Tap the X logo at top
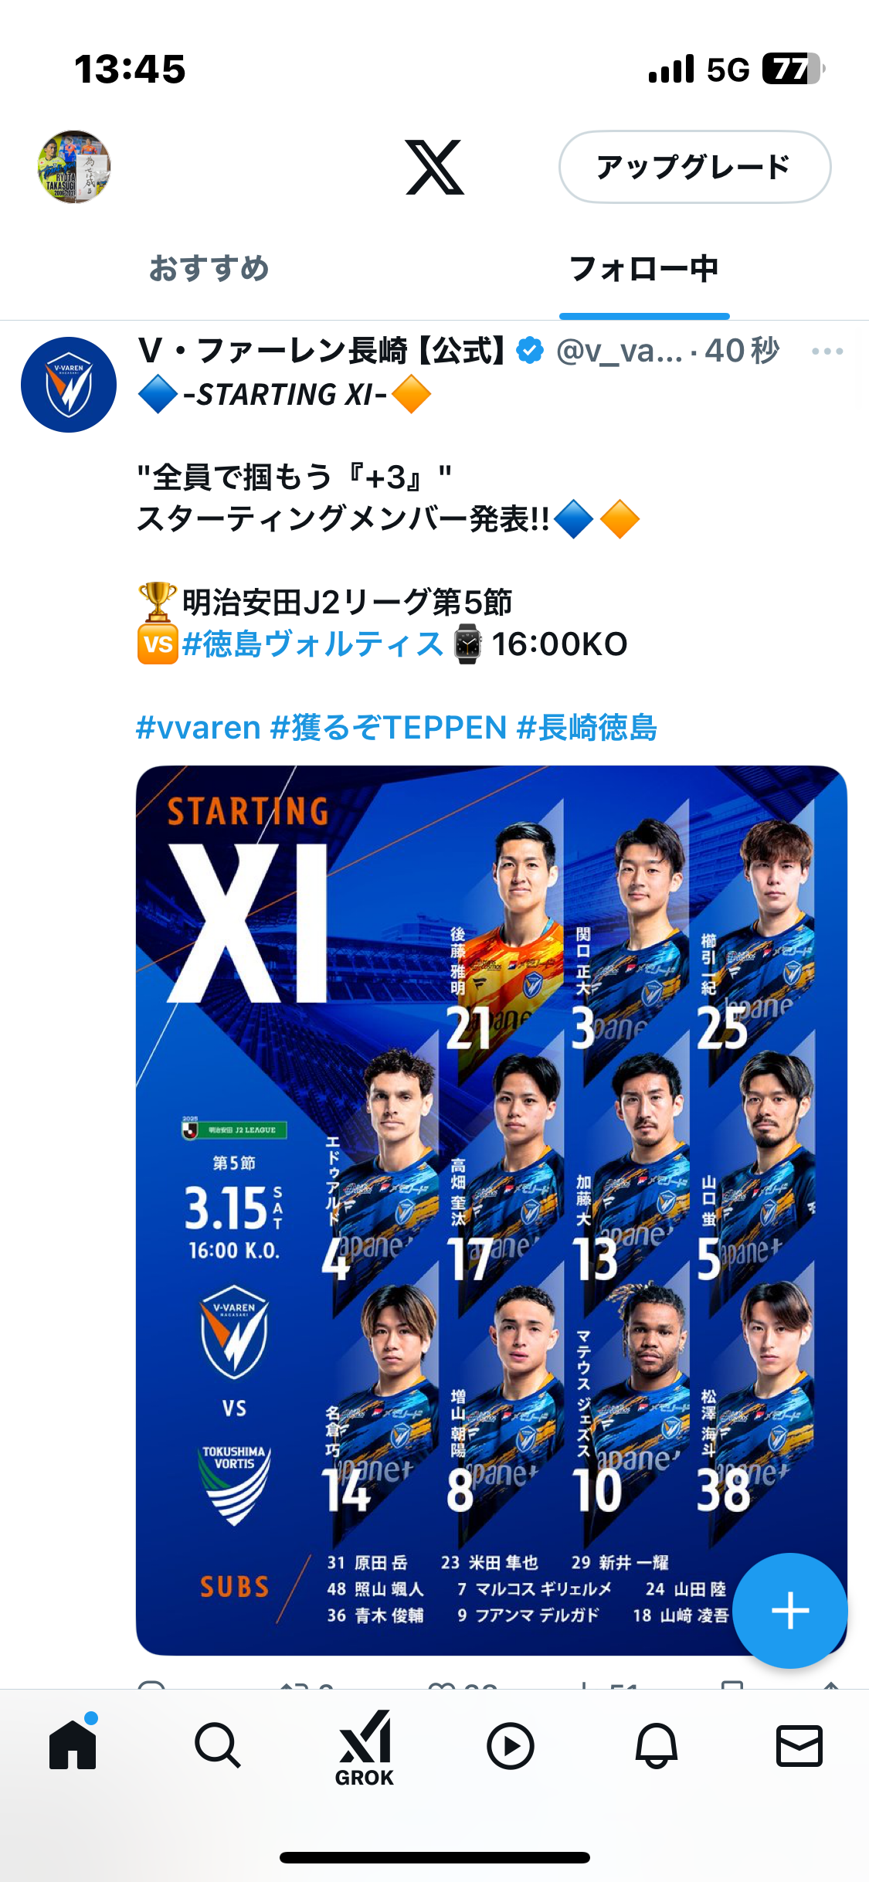Screen dimensions: 869x1882 pos(435,167)
